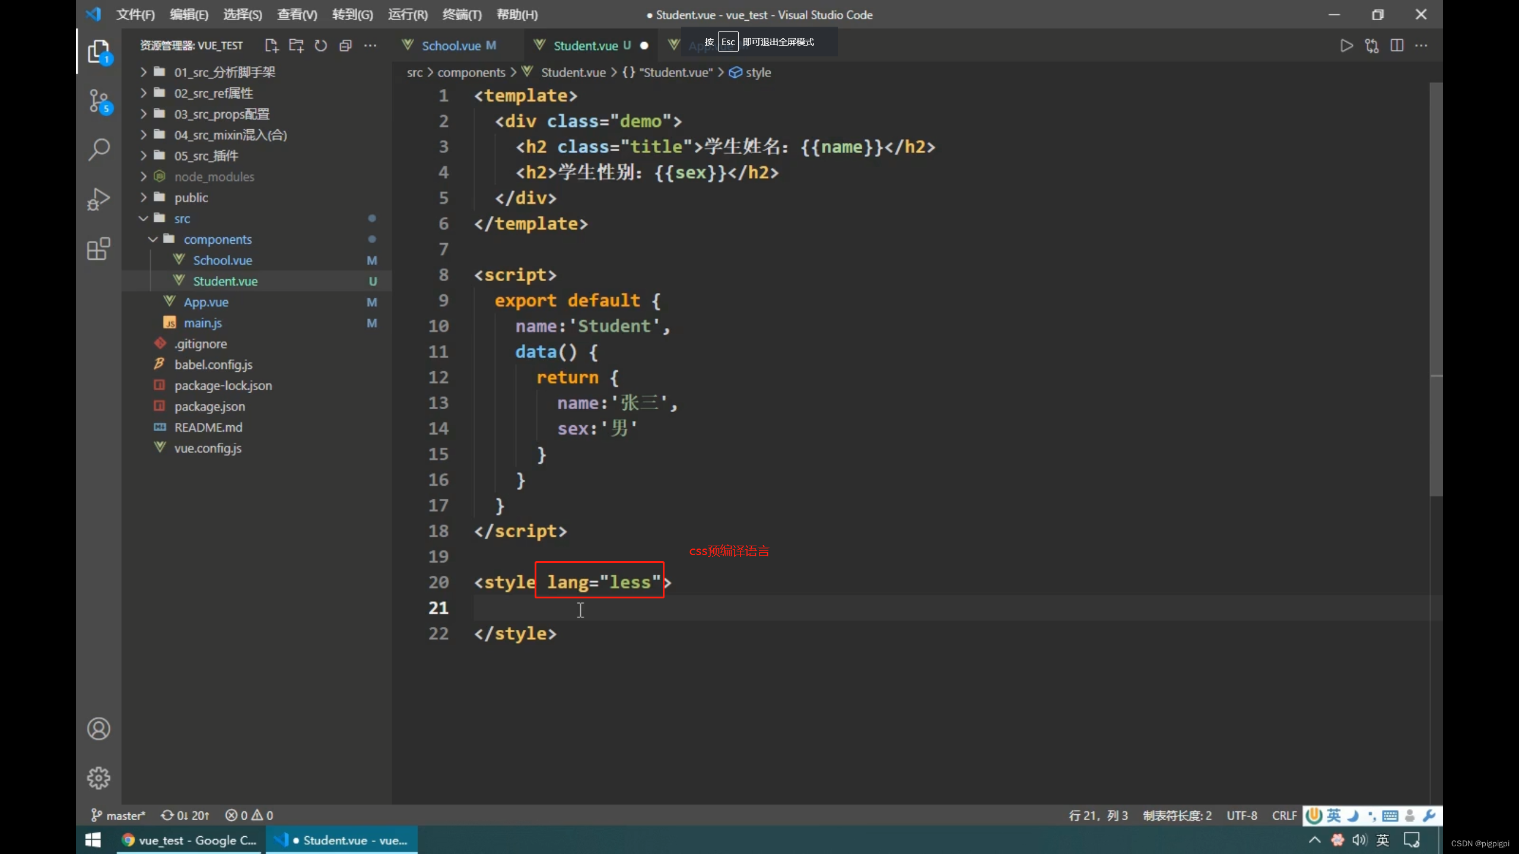Show hidden system tray icons
This screenshot has width=1519, height=854.
click(x=1315, y=840)
